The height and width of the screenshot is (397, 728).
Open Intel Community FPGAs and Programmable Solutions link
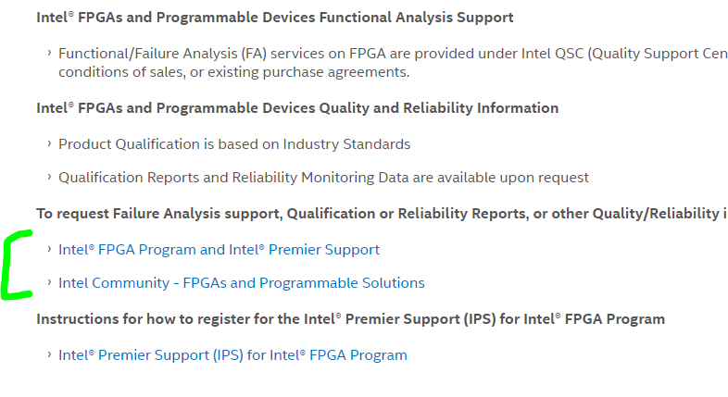tap(241, 283)
